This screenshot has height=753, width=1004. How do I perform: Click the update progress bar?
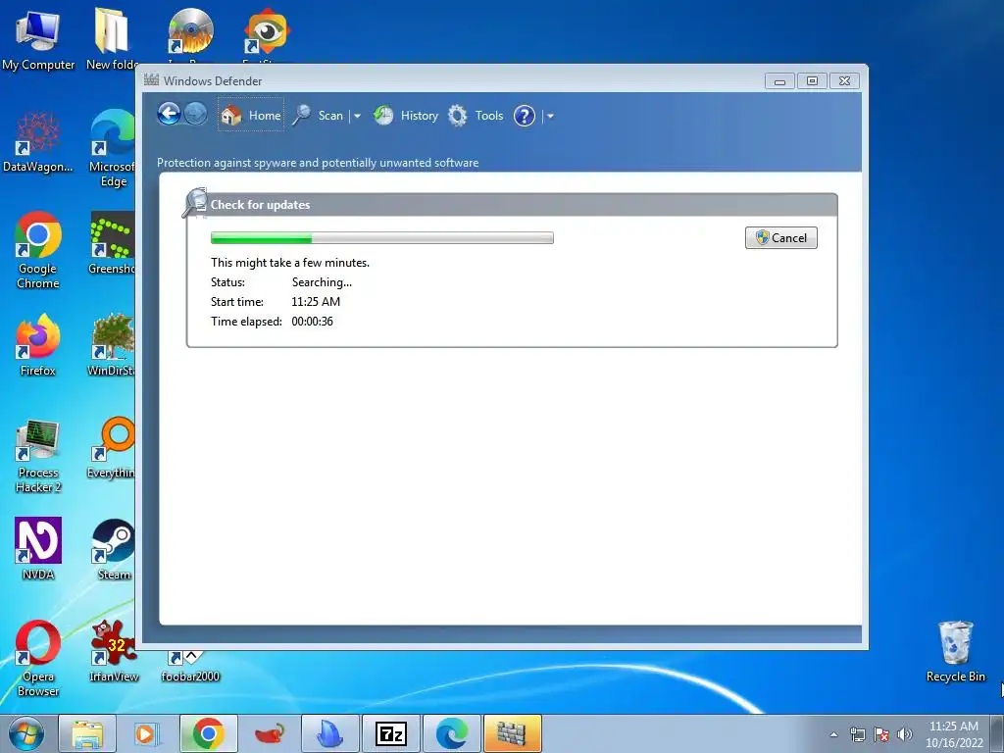pyautogui.click(x=382, y=237)
